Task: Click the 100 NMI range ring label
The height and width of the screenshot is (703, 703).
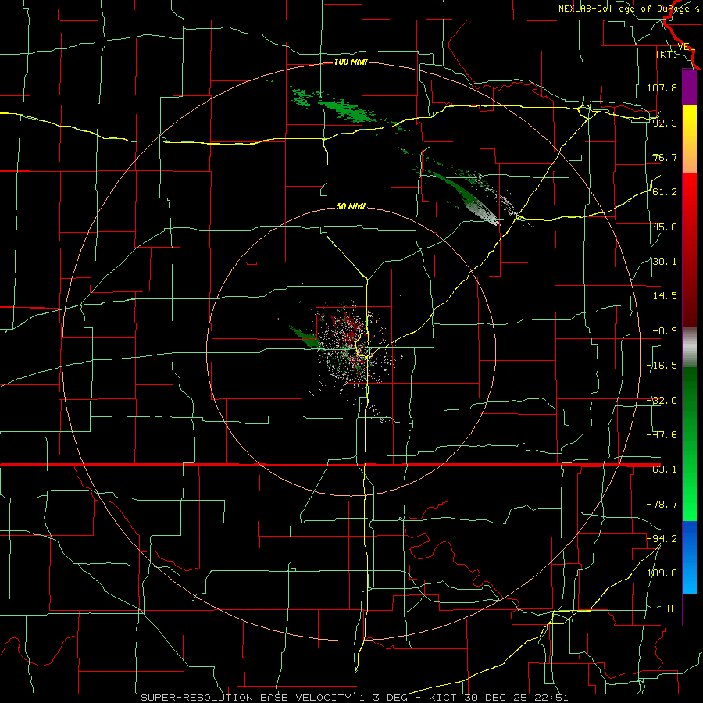Action: [351, 62]
